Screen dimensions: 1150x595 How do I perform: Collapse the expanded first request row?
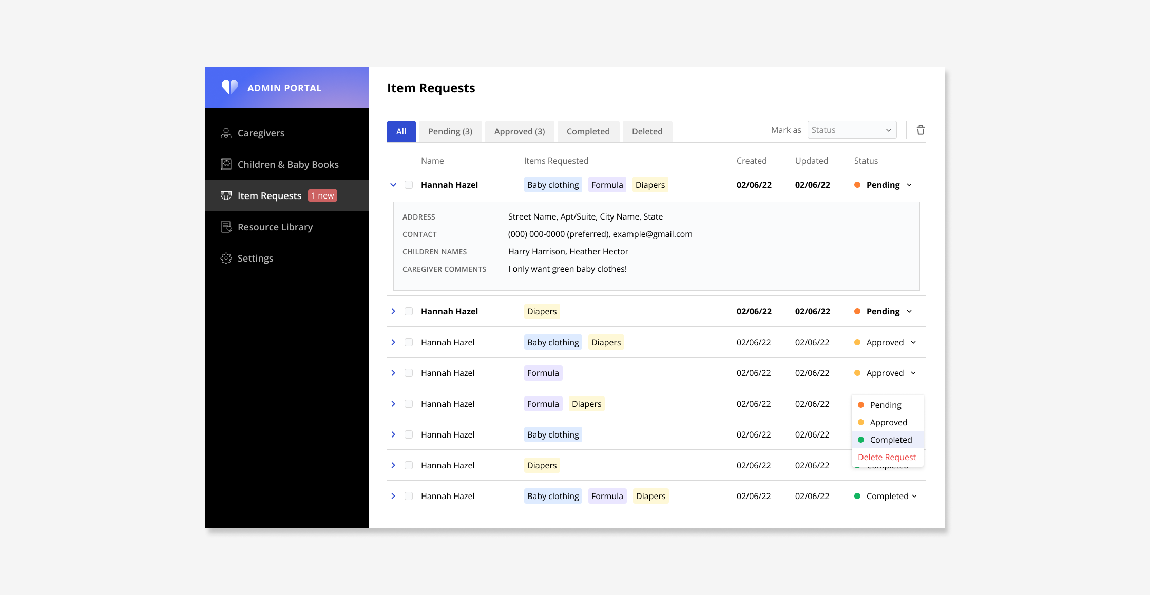pos(393,185)
